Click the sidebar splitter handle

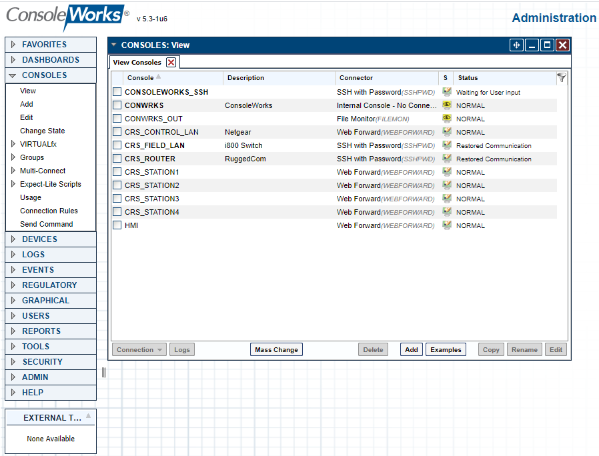click(104, 373)
